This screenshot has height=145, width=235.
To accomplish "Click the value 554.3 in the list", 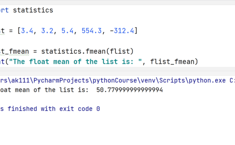I will 91,31.
